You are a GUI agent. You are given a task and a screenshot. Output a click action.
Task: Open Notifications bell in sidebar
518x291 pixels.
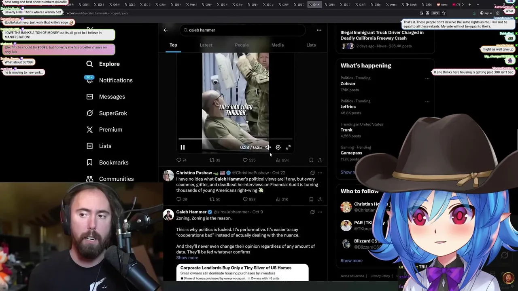click(x=109, y=80)
